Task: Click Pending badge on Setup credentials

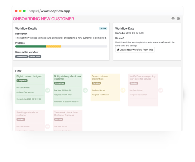Action: pyautogui.click(x=96, y=83)
